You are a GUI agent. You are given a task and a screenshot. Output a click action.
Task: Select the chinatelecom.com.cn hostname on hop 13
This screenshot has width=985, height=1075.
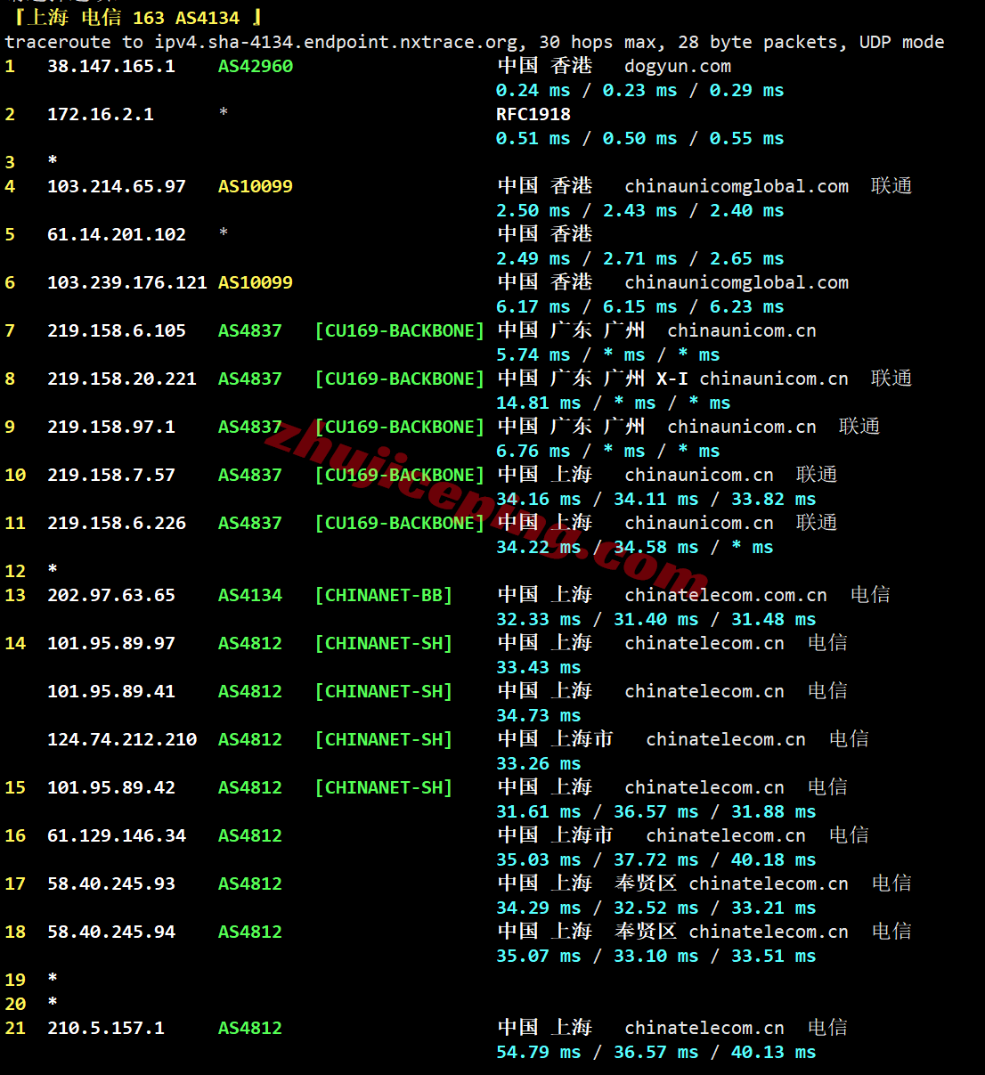pyautogui.click(x=726, y=595)
